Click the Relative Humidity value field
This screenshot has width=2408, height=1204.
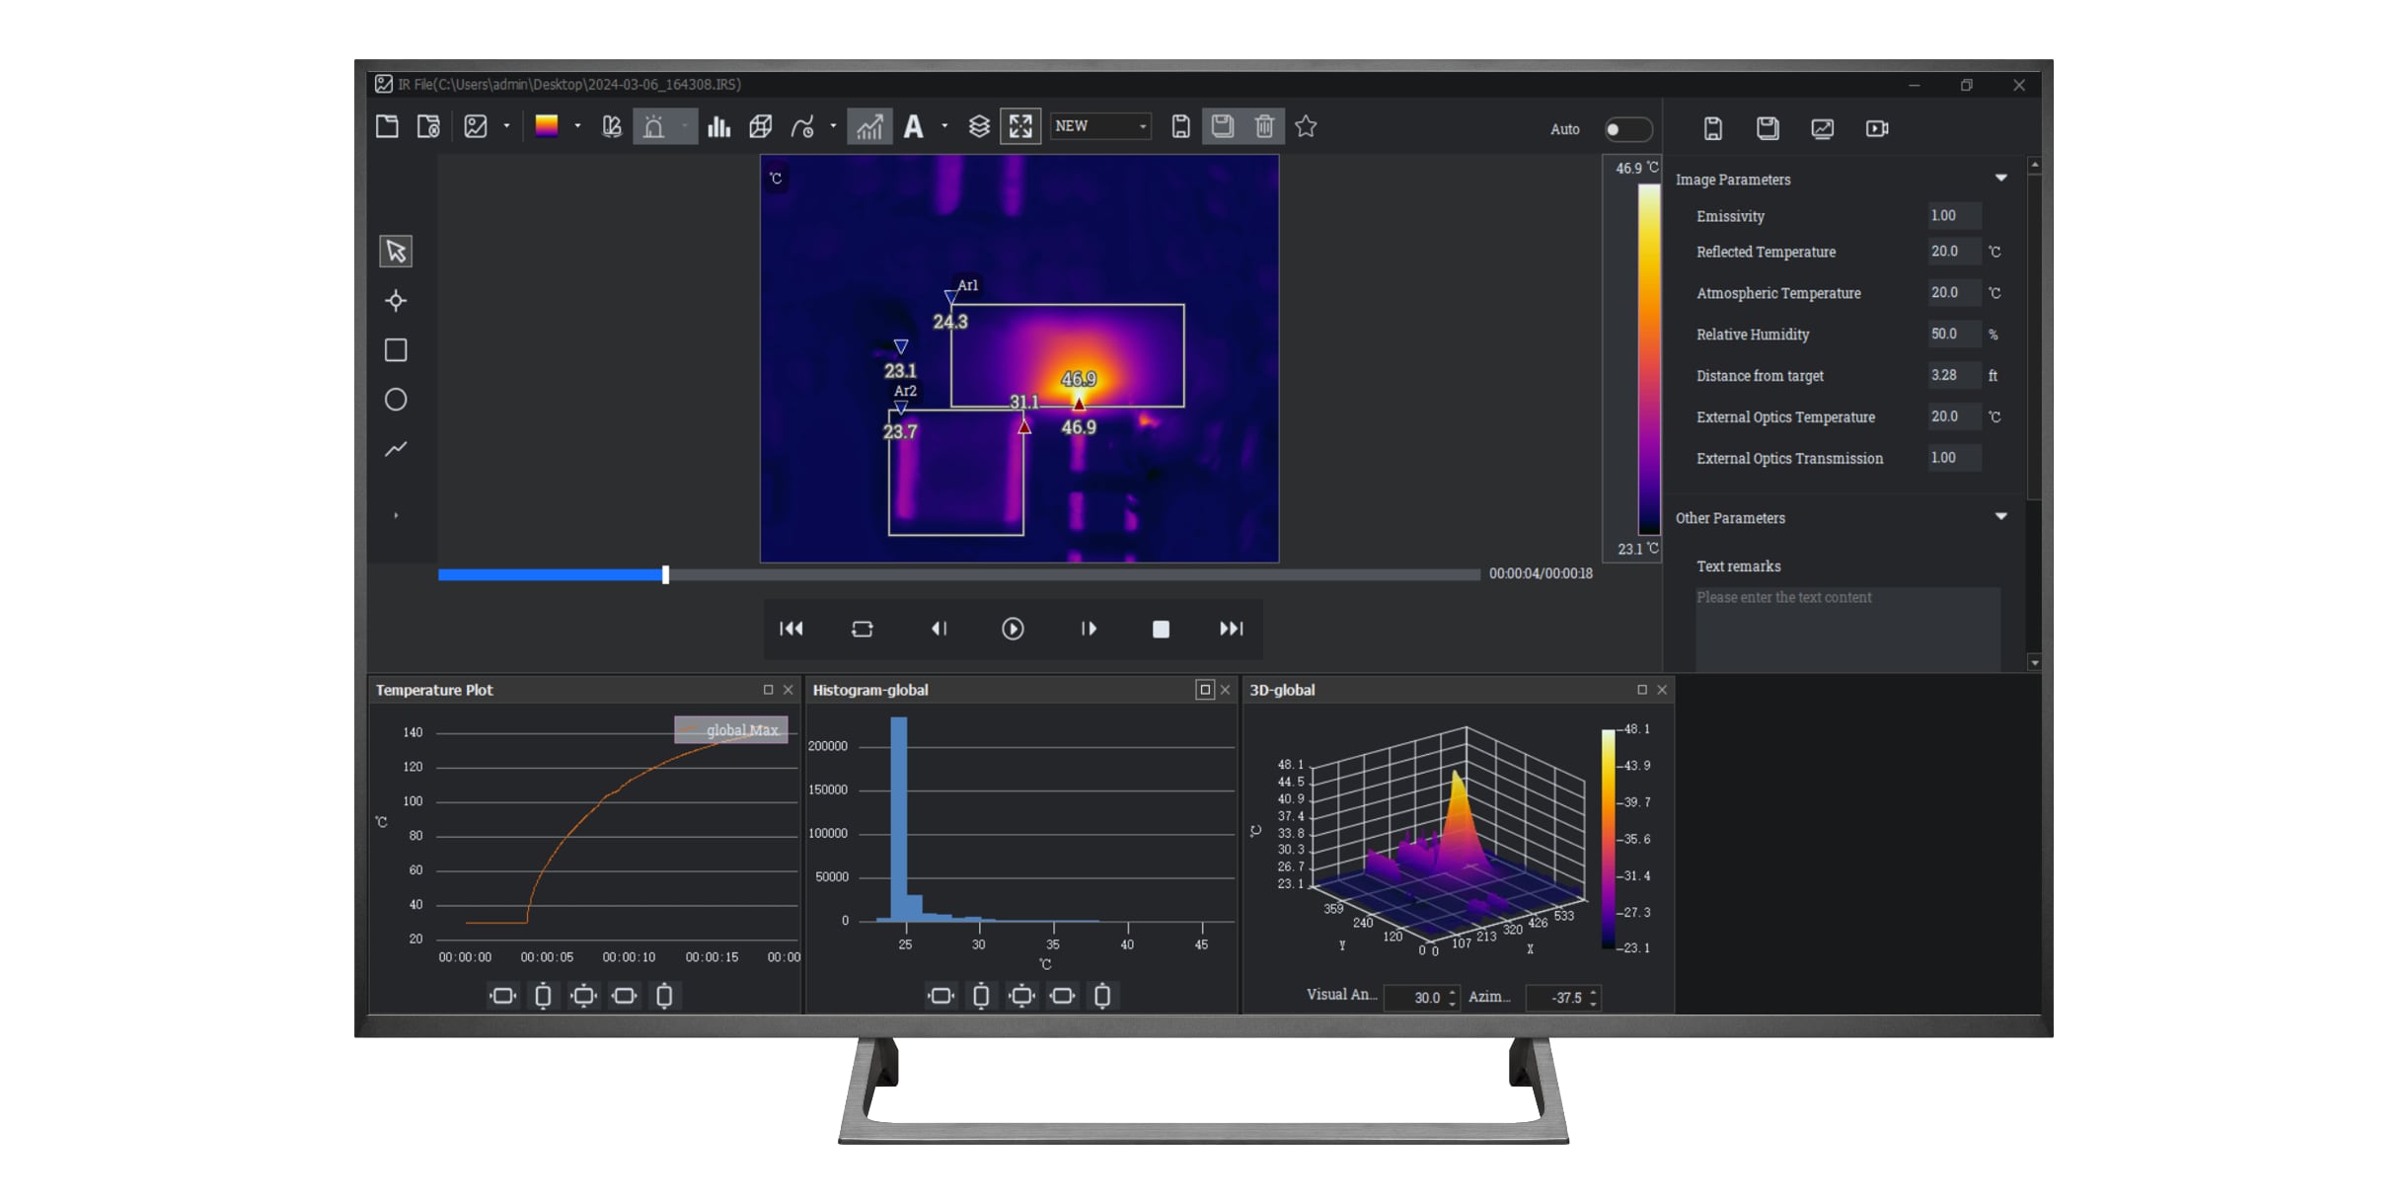1954,334
